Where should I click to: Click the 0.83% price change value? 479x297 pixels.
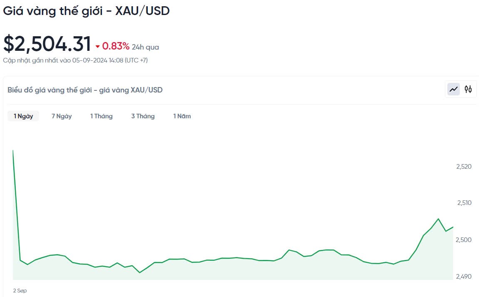116,46
